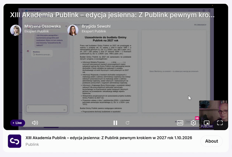Click the HD quality badge
232x157 pixels.
point(197,118)
